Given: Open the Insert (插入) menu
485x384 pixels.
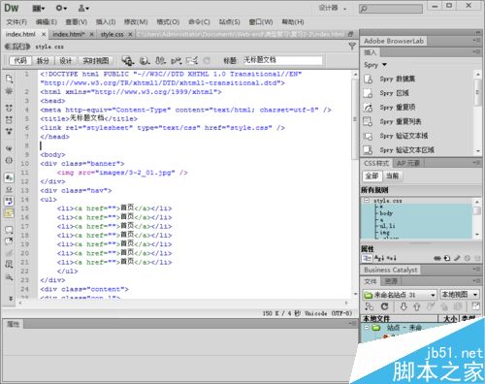Looking at the screenshot, I should 106,22.
